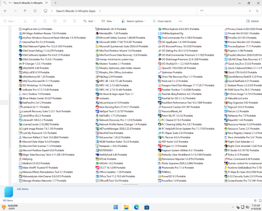
Task: Clear the search box with the X
Action: click(x=250, y=11)
